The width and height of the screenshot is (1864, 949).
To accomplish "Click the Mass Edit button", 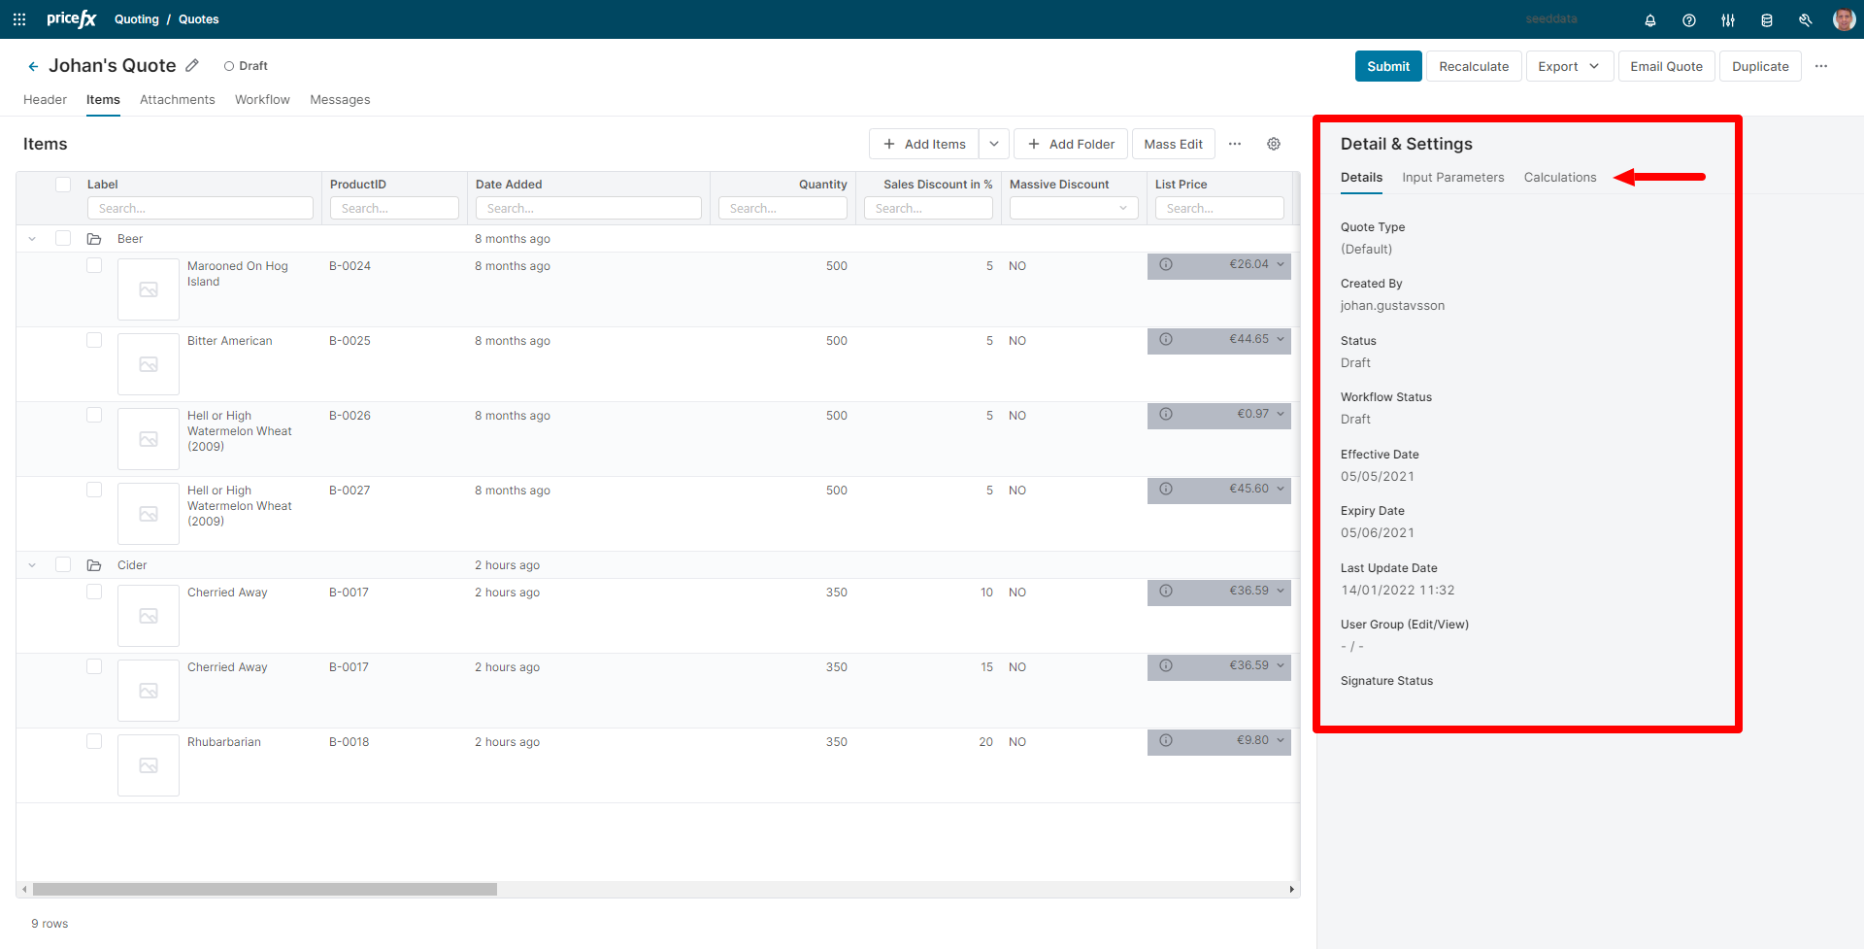I will click(1173, 144).
